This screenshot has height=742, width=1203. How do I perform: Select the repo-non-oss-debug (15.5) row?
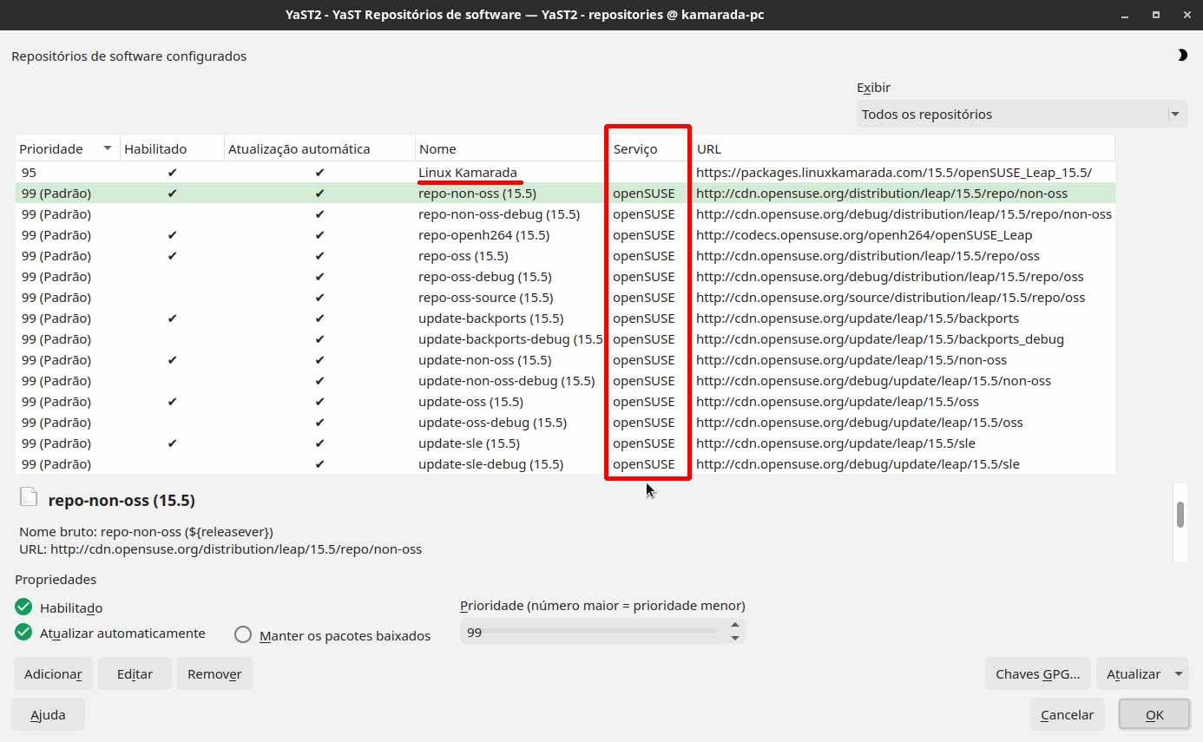[564, 214]
